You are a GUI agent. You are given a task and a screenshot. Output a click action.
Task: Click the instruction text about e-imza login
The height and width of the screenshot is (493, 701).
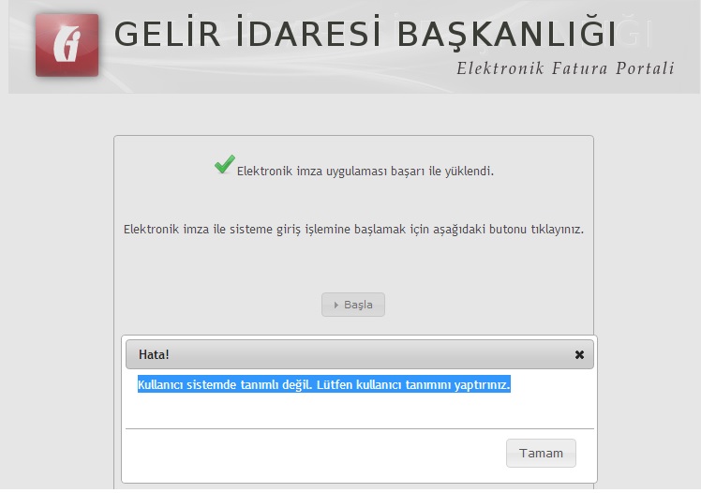click(x=353, y=230)
